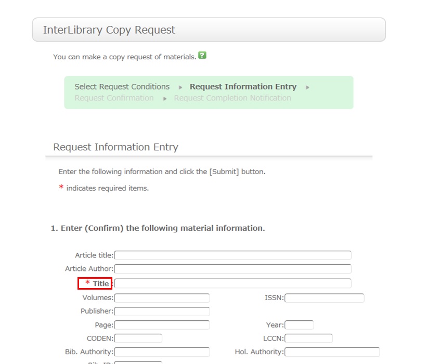
Task: Click the Select Request Conditions step
Action: [x=122, y=87]
